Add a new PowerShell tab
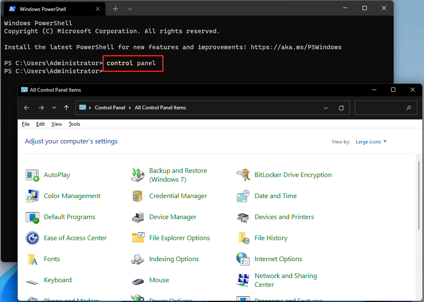 click(x=115, y=9)
